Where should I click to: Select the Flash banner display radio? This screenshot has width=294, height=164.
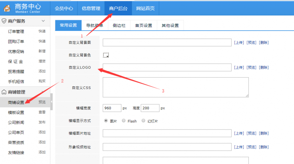pyautogui.click(x=123, y=121)
